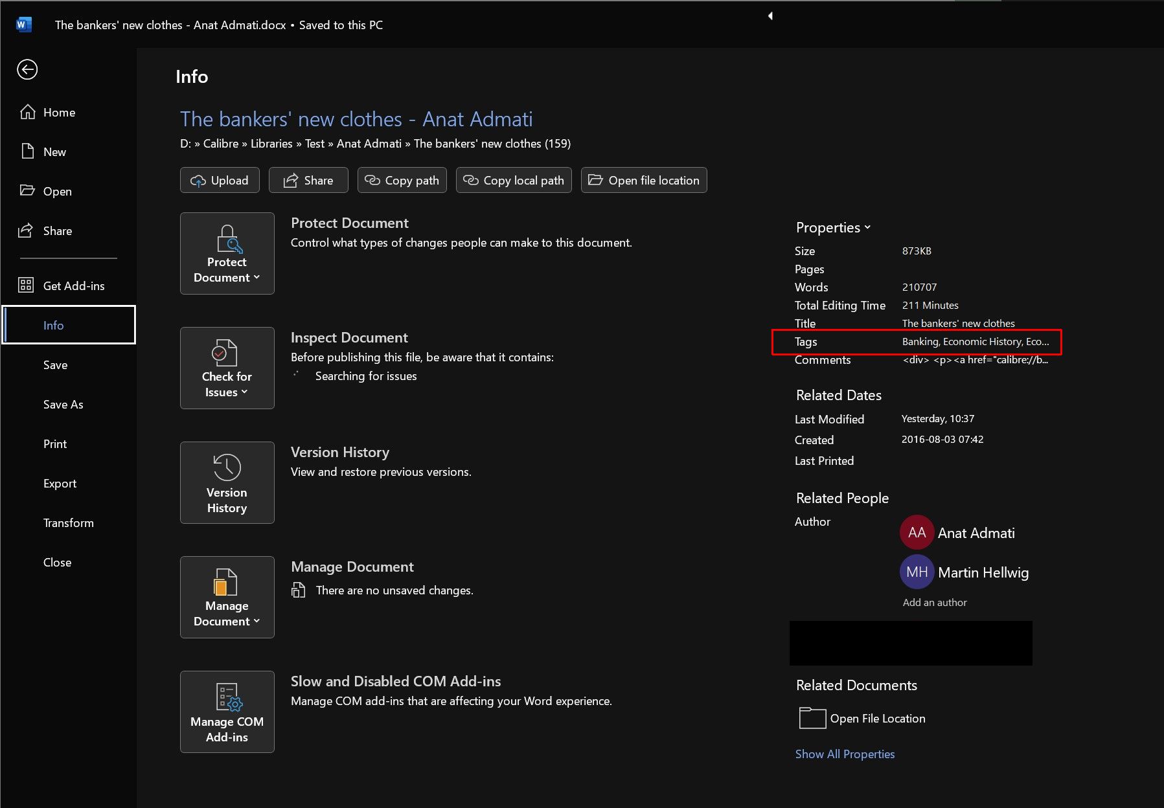
Task: Click the Get Add-ins grid icon
Action: 26,286
